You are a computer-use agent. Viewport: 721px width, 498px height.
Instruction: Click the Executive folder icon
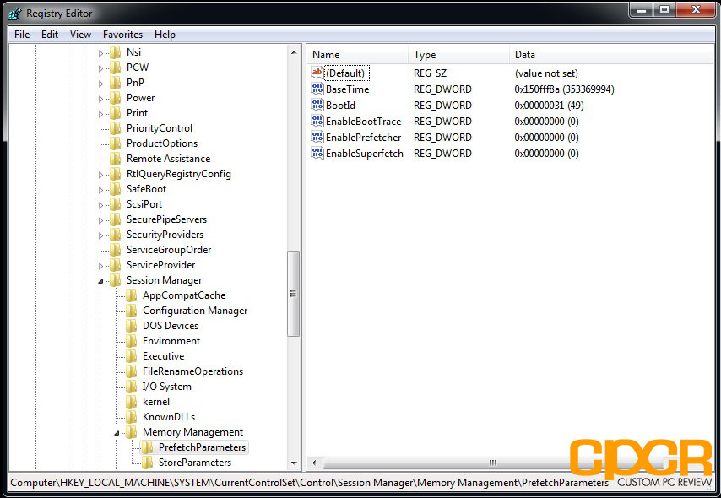point(131,356)
